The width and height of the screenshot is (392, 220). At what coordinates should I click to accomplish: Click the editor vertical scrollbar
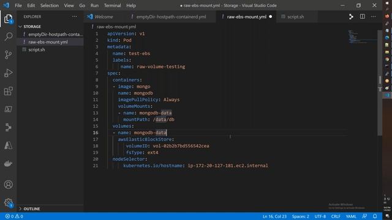(x=380, y=82)
